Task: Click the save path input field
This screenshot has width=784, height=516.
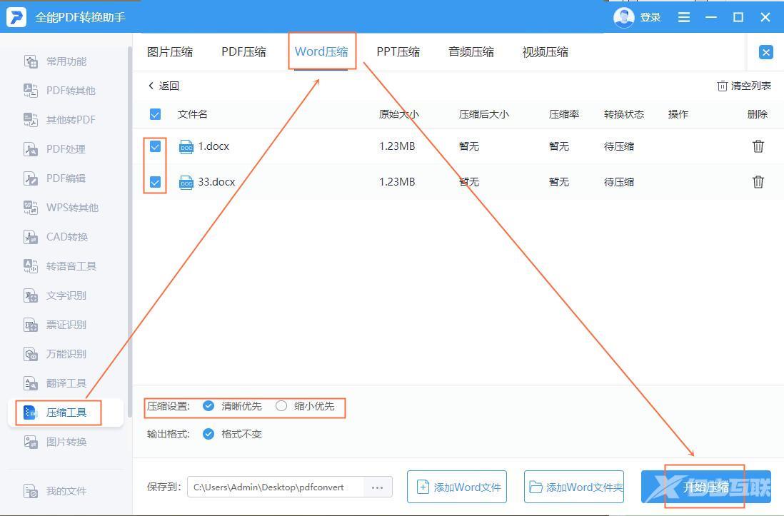Action: point(276,487)
